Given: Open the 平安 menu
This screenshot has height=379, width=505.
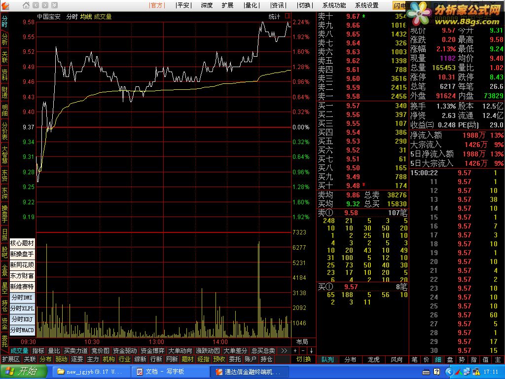Looking at the screenshot, I should point(183,5).
